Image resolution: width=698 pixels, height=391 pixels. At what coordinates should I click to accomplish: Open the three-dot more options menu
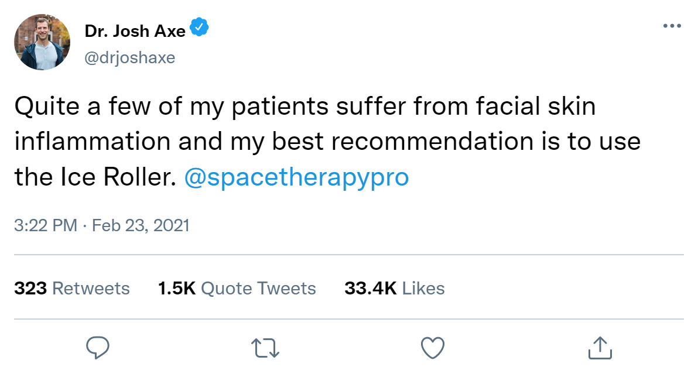pyautogui.click(x=672, y=26)
